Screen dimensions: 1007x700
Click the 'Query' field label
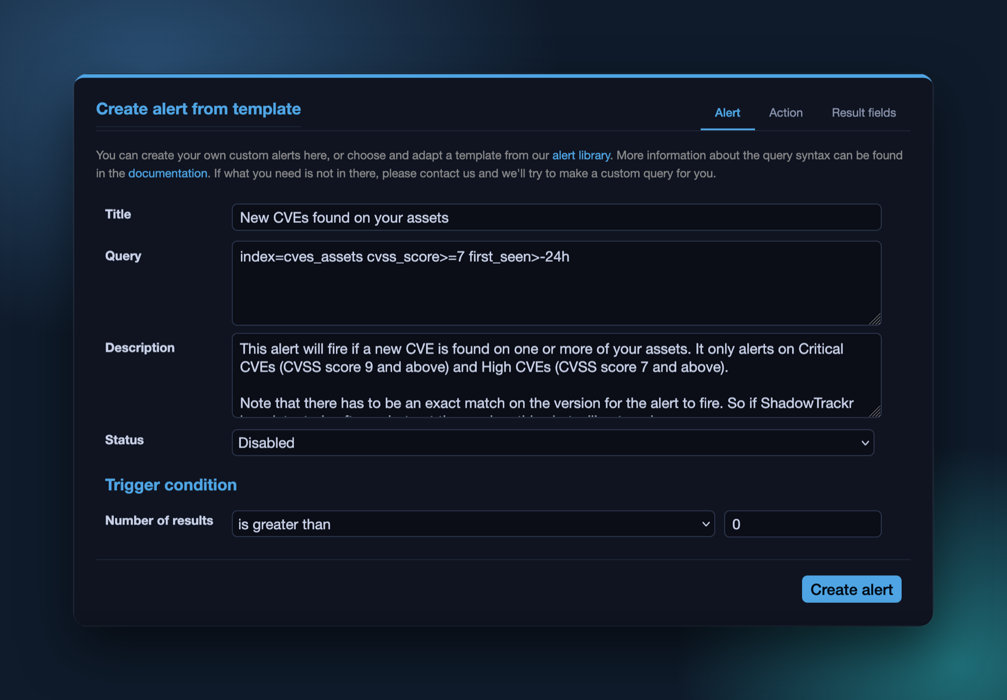pyautogui.click(x=123, y=256)
